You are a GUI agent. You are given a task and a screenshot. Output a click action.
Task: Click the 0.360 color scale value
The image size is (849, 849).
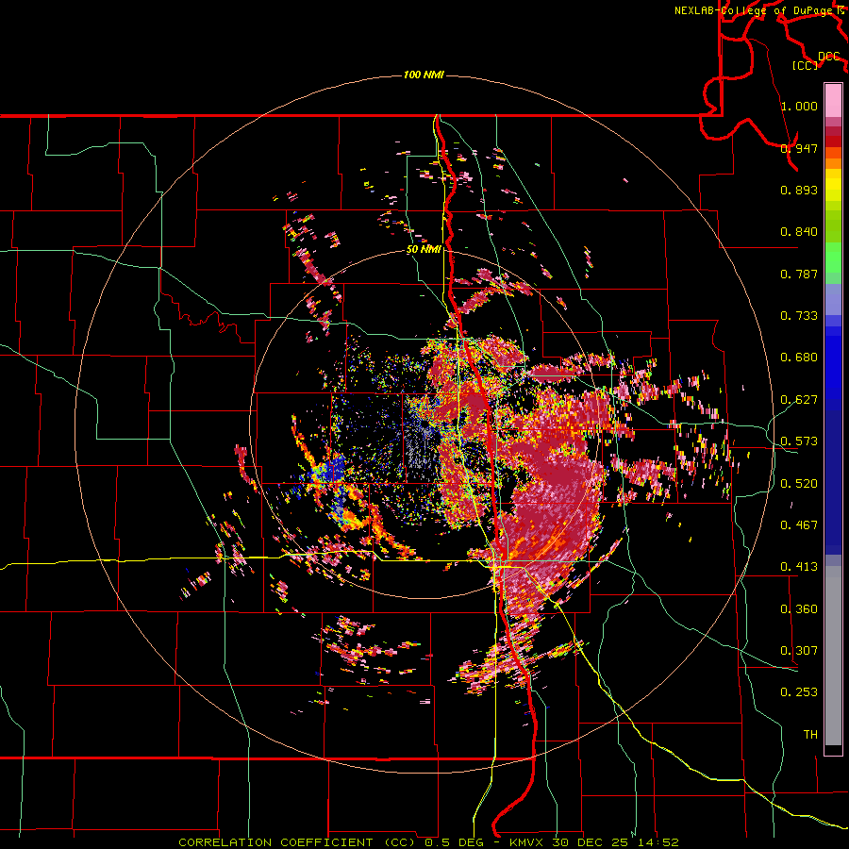[x=799, y=609]
